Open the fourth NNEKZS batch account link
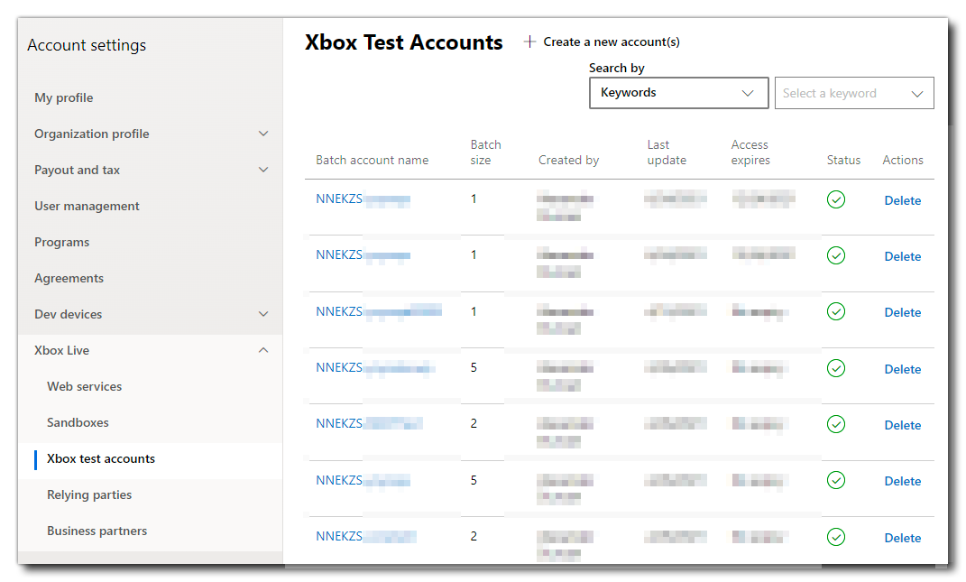The height and width of the screenshot is (582, 966). 376,367
